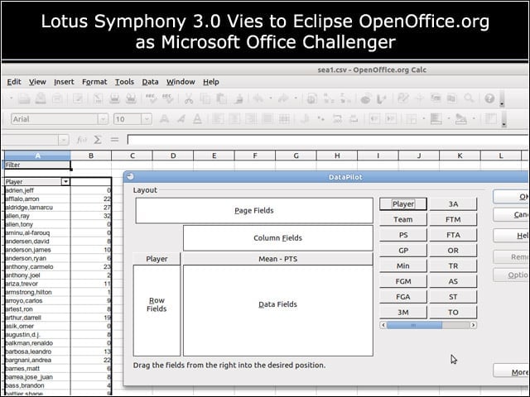Screen dimensions: 530x397
Task: Select column B header
Action: [91, 155]
